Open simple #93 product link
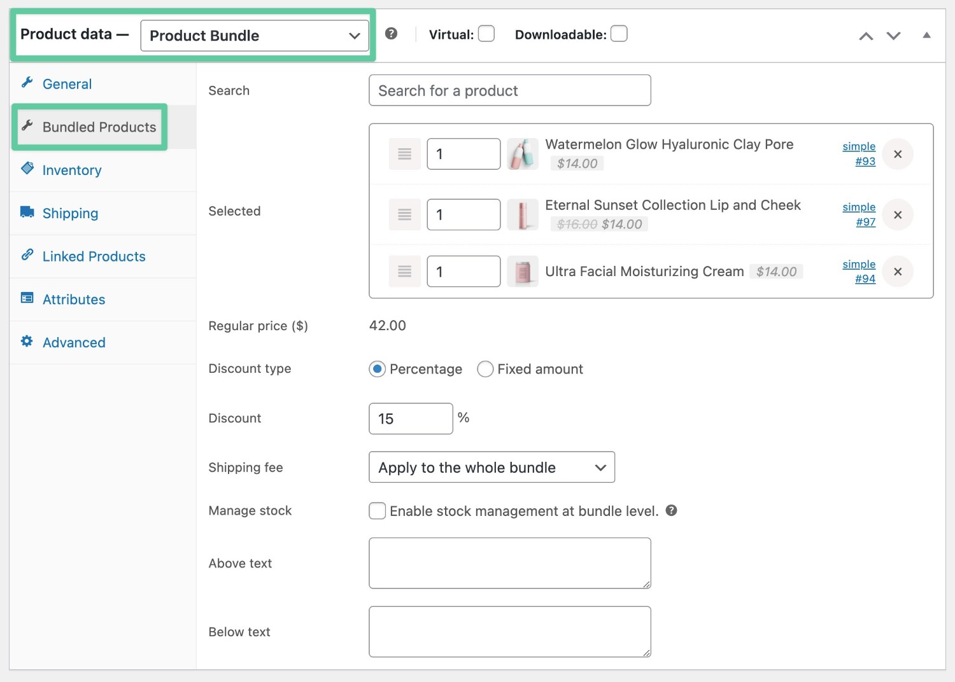This screenshot has height=682, width=955. [x=859, y=154]
